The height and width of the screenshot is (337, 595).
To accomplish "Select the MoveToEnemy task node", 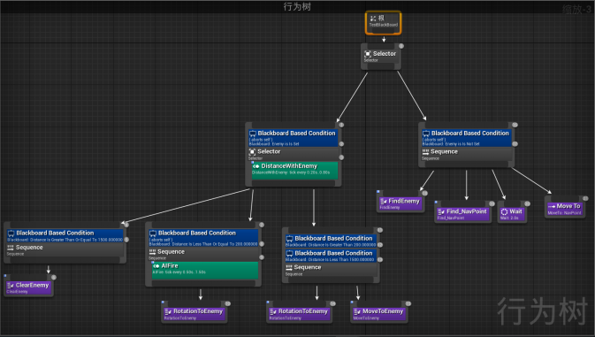I will 378,313.
